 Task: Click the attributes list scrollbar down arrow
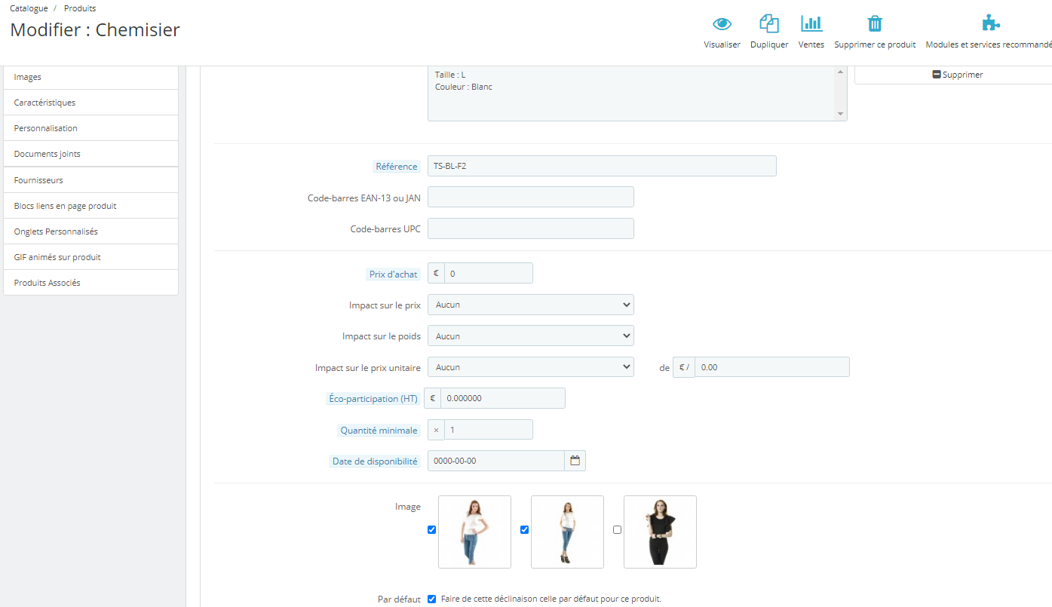click(x=841, y=115)
